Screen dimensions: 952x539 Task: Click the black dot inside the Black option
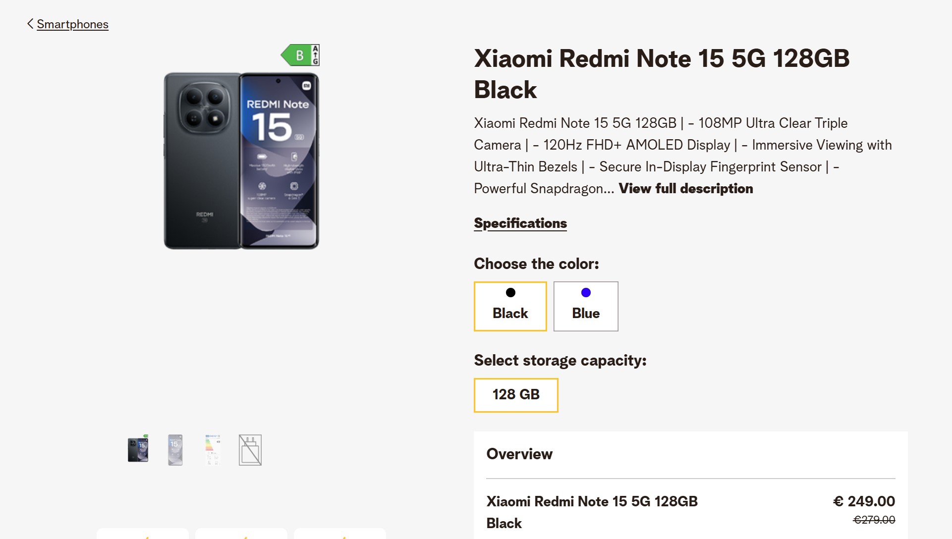pyautogui.click(x=510, y=292)
